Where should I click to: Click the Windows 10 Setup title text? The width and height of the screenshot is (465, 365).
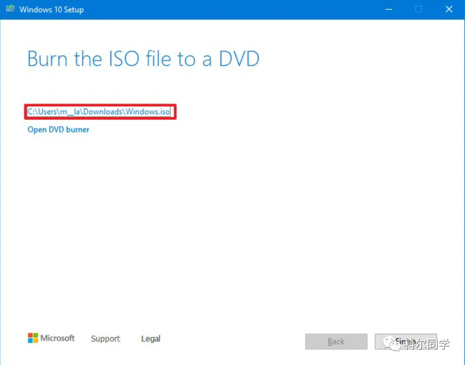coord(52,9)
